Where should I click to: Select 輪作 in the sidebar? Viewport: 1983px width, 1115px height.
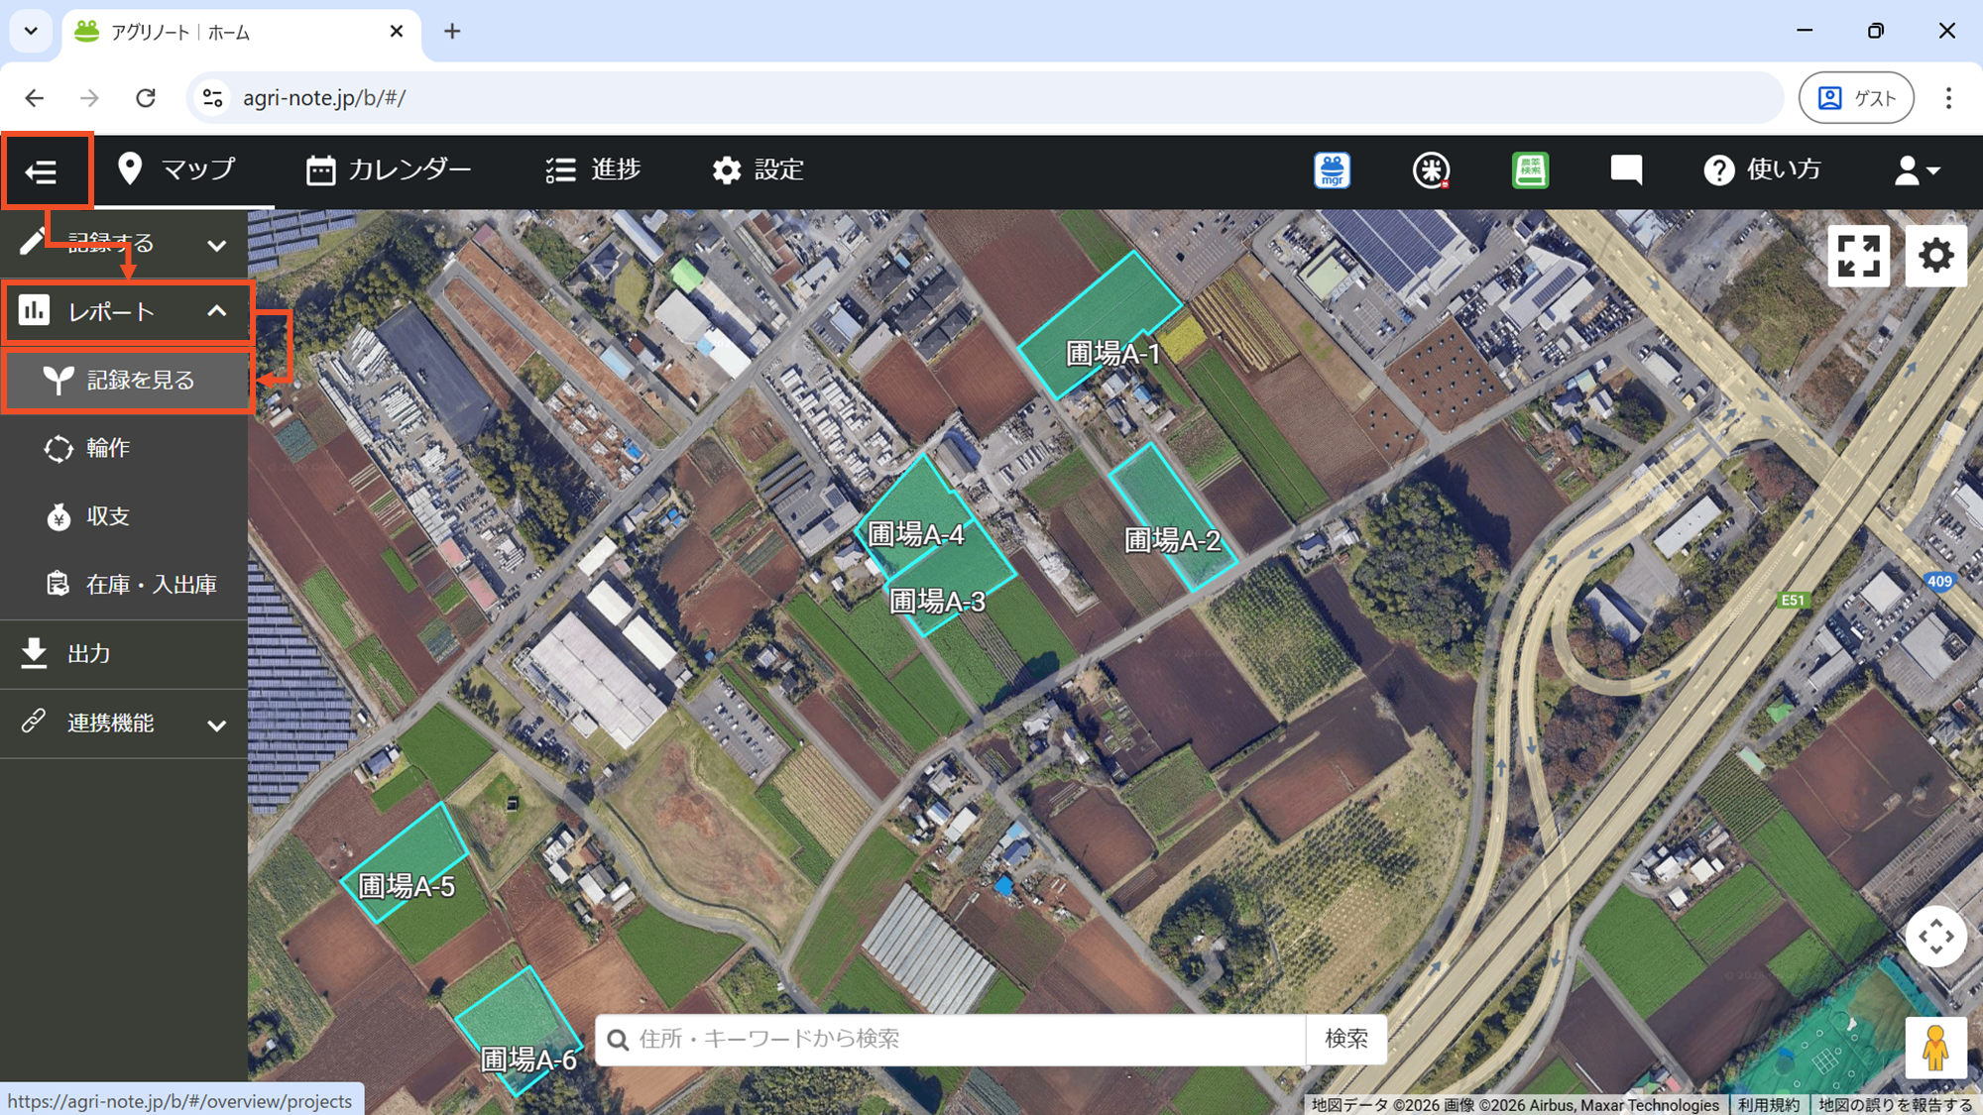(x=107, y=448)
